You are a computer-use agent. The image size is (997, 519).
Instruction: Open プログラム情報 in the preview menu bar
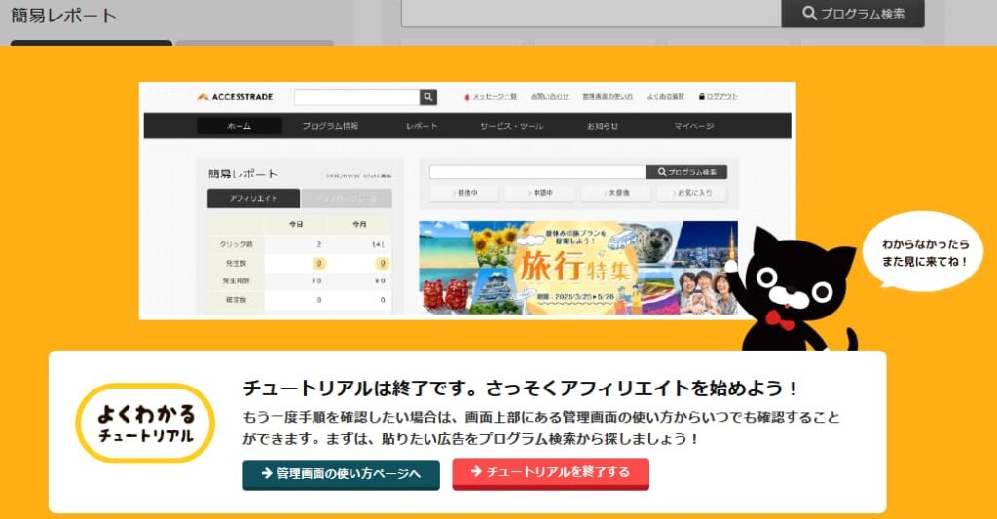330,126
